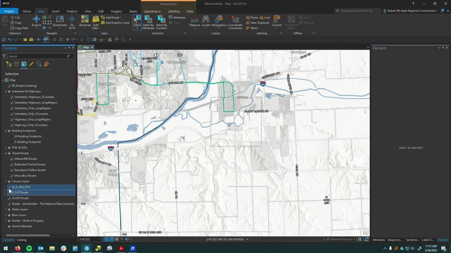Switch to the Insert ribbon tab
Image resolution: width=451 pixels, height=253 pixels.
(56, 11)
